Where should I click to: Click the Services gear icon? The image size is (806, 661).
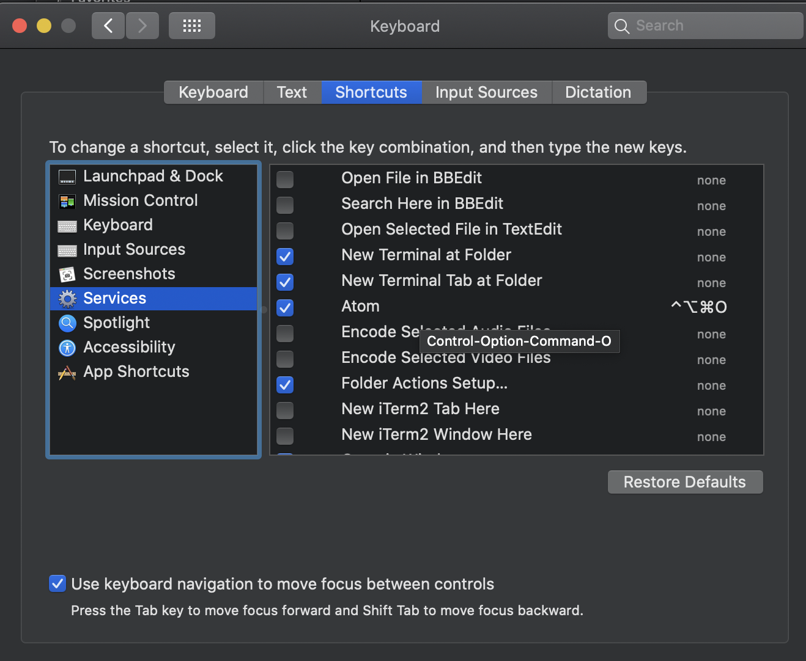click(67, 299)
